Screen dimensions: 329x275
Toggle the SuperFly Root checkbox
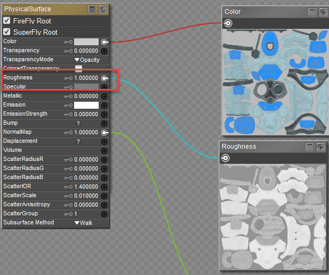pos(7,33)
